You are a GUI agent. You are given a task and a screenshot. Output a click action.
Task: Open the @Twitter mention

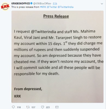point(52,7)
